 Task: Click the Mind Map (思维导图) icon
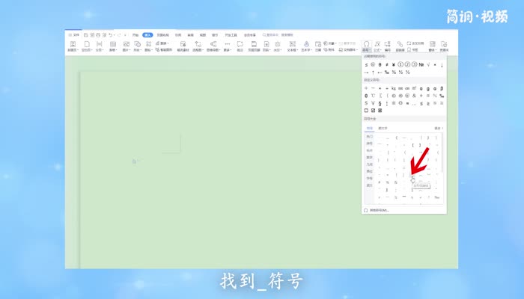coord(213,46)
